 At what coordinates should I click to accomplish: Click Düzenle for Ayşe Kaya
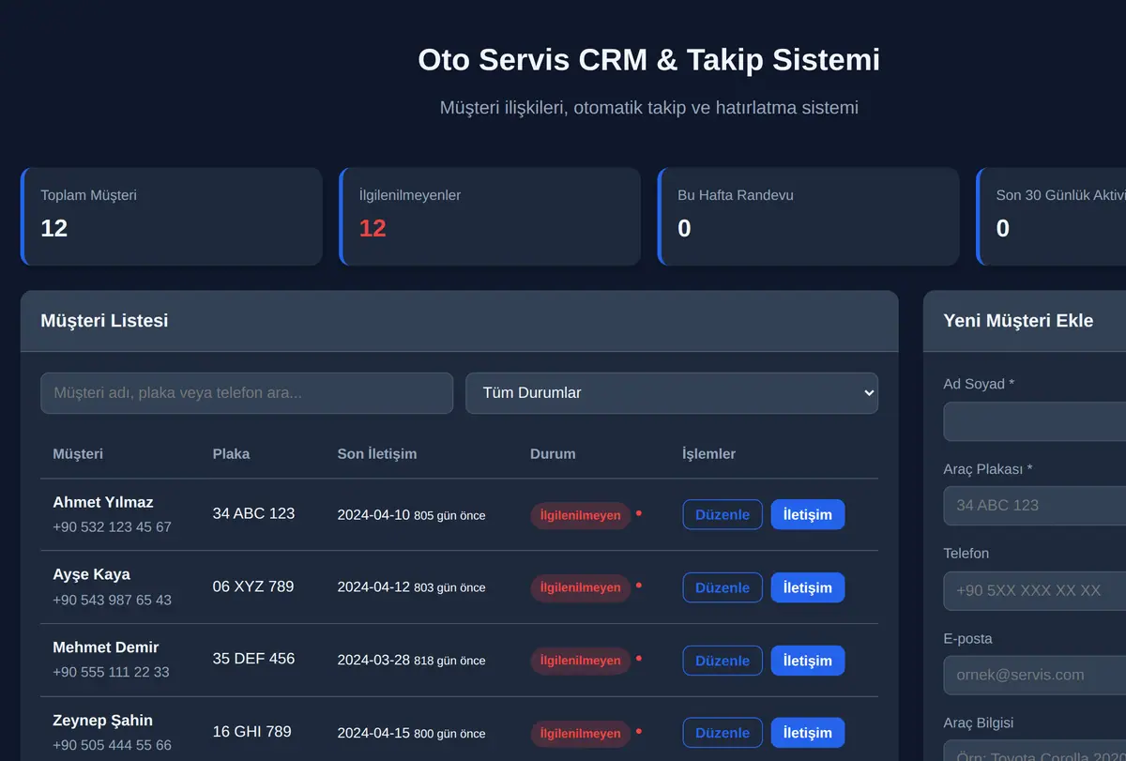723,587
